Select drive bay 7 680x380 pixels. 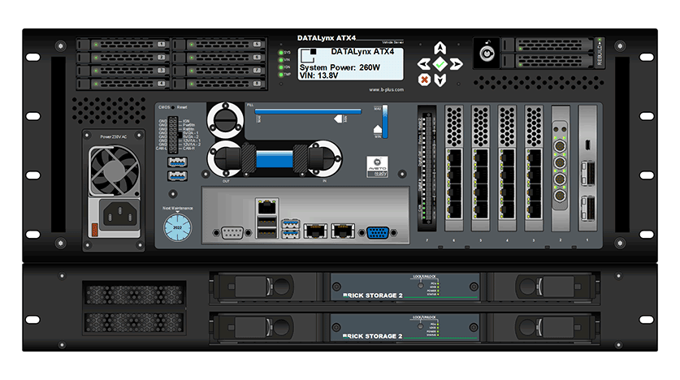click(x=219, y=70)
